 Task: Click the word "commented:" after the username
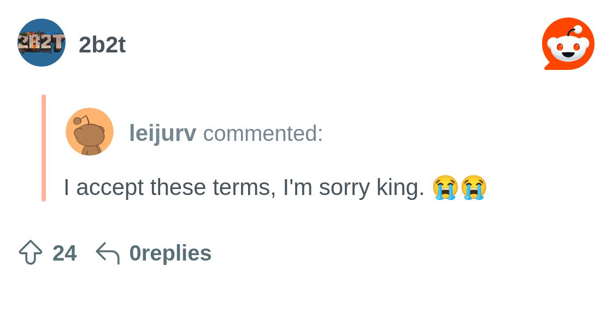coord(263,133)
